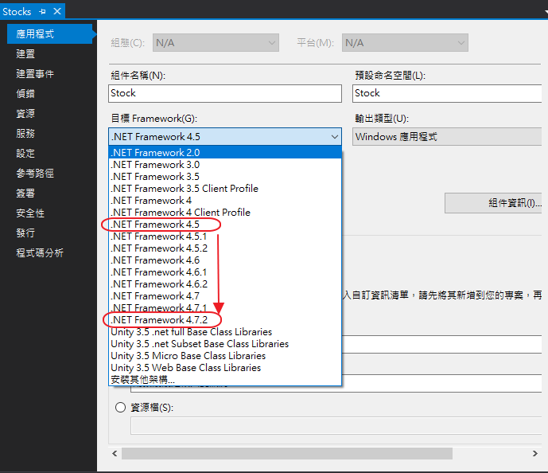Select .NET Framework 3.5 Client Profile
Viewport: 548px width, 473px height.
pyautogui.click(x=225, y=188)
